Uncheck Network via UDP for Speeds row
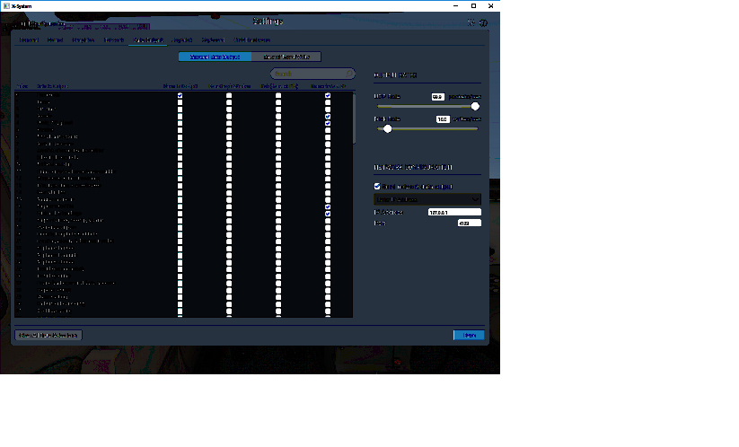 [328, 116]
